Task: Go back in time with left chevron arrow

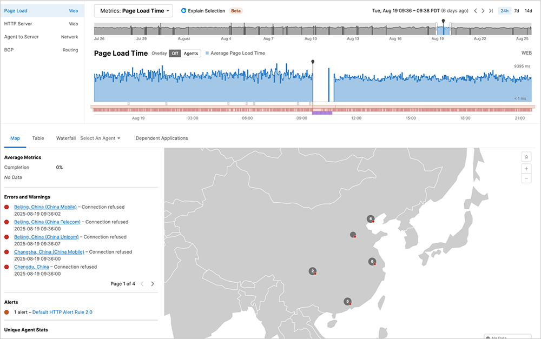Action: (475, 10)
